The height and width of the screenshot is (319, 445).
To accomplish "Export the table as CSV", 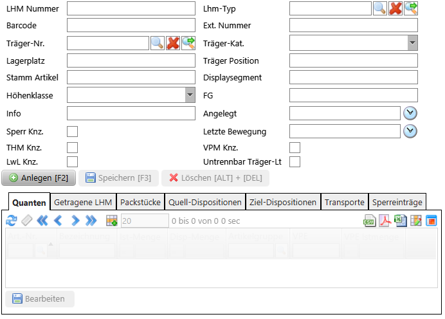I will pos(369,221).
